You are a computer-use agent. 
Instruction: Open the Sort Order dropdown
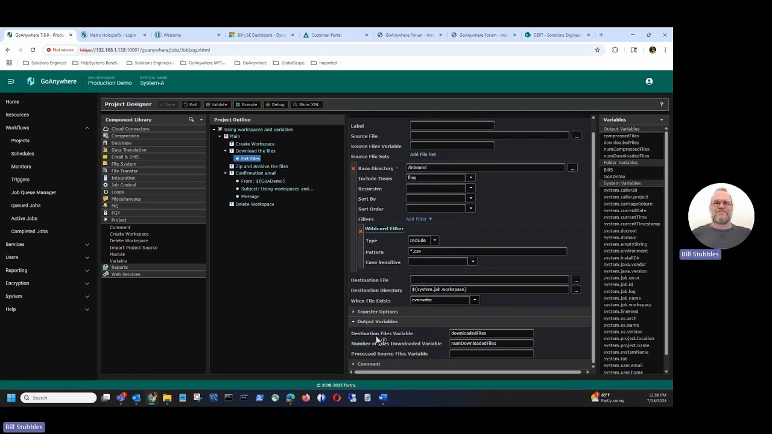[x=470, y=209]
